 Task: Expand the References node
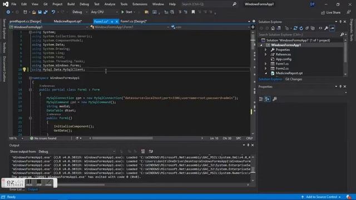(265, 54)
